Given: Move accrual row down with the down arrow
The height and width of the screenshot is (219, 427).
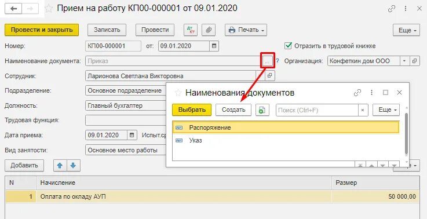Looking at the screenshot, I should [73, 165].
